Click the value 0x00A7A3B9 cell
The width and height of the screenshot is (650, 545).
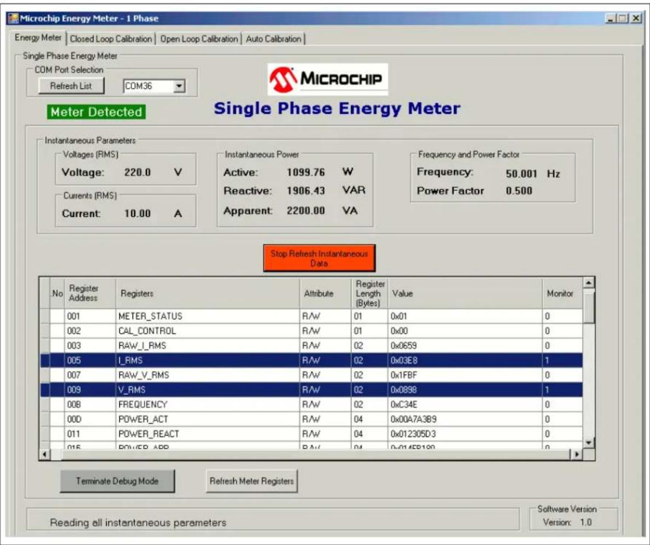465,420
